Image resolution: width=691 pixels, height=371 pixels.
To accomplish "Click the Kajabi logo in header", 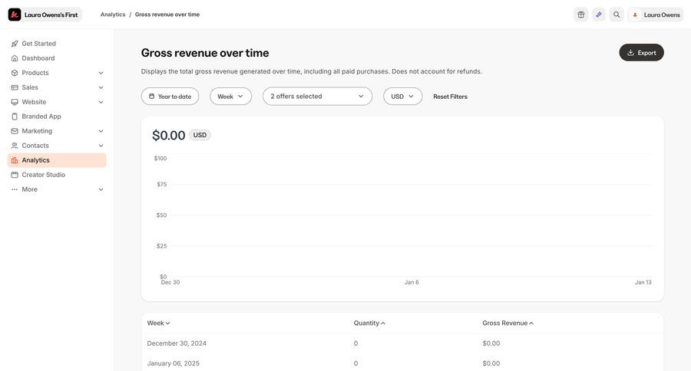I will (15, 15).
